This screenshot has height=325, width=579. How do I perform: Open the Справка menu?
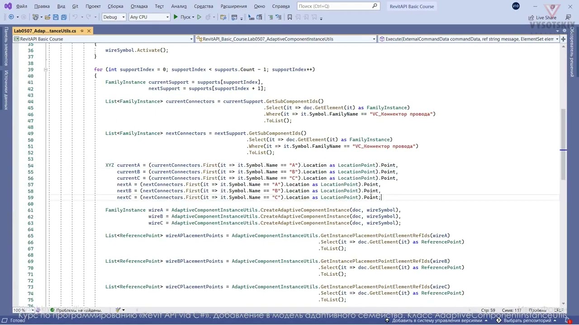click(281, 6)
